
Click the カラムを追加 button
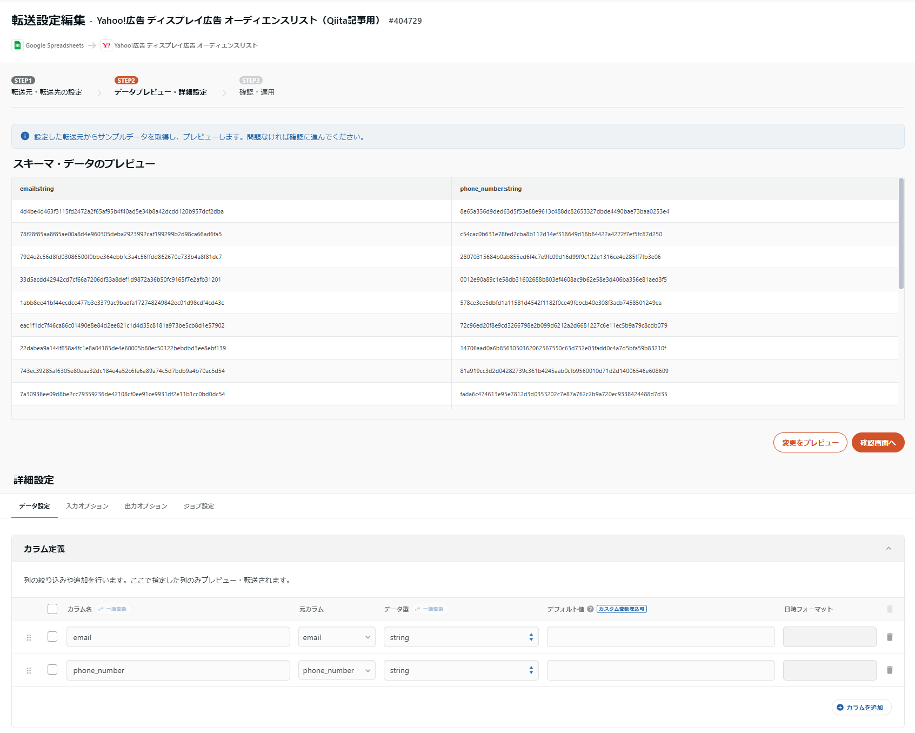coord(861,707)
